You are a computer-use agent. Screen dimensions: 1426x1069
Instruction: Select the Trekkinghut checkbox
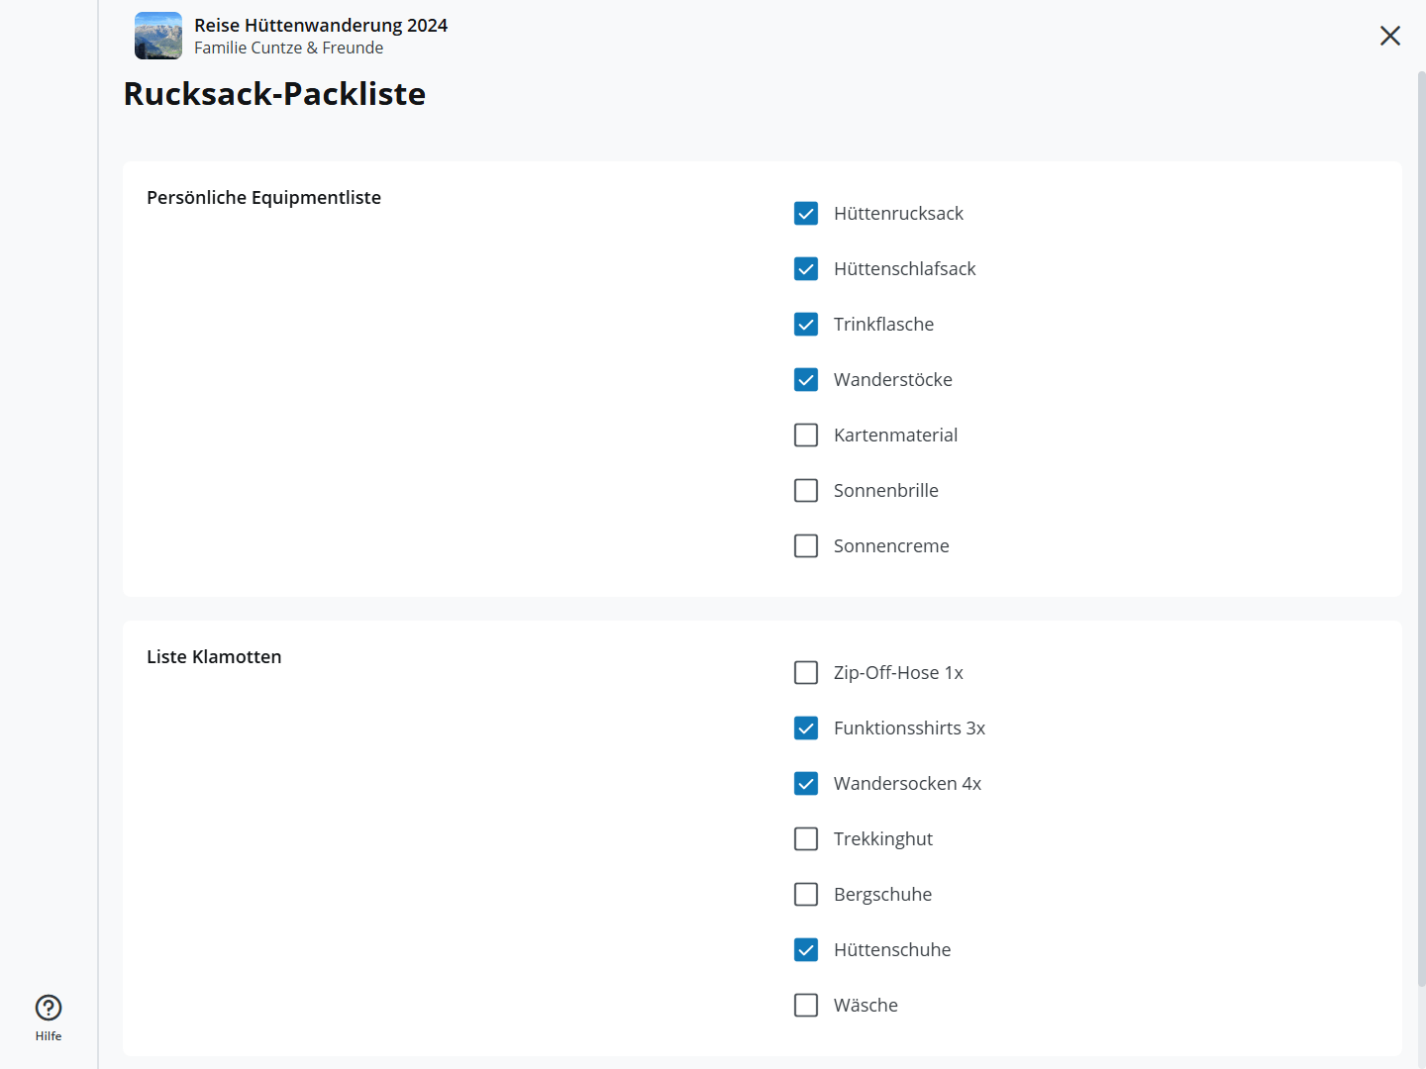806,839
